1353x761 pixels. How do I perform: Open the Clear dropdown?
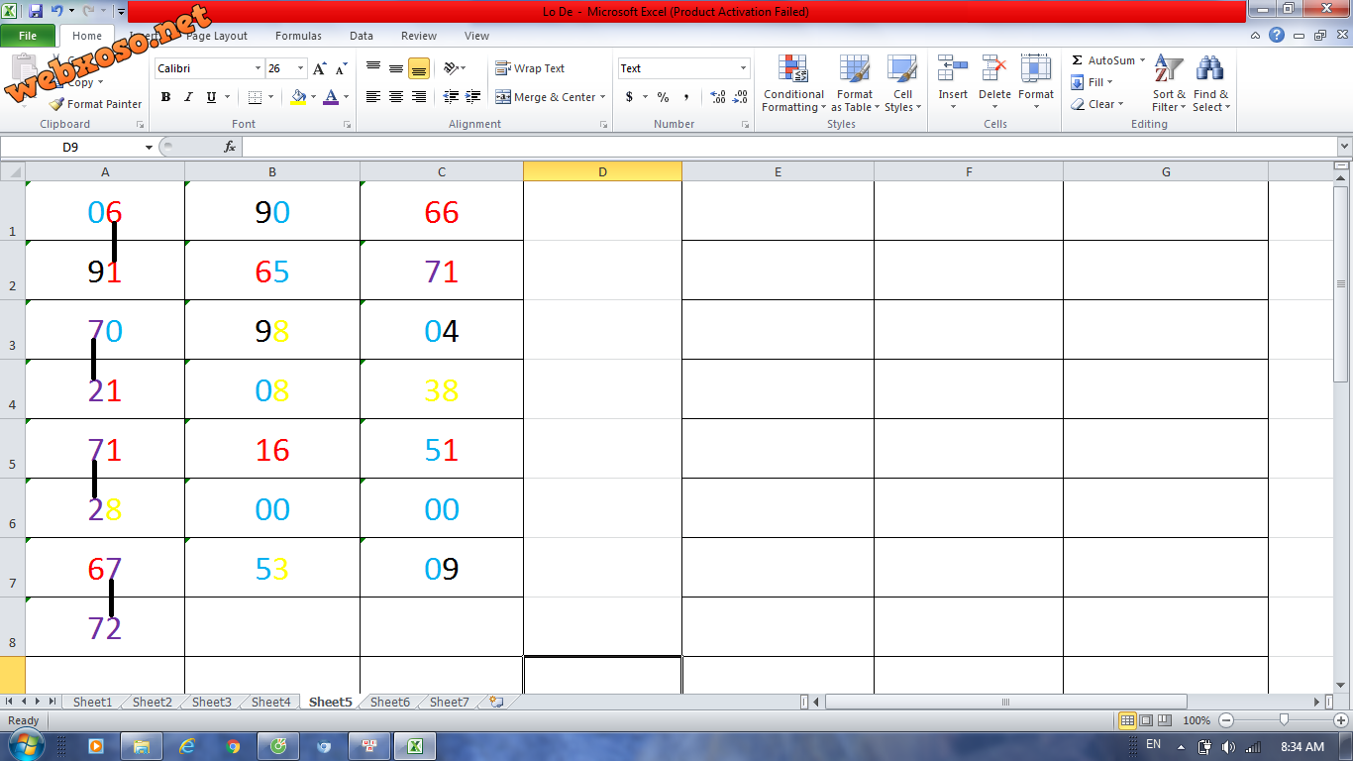(x=1097, y=104)
